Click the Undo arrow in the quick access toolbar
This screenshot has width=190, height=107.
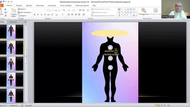[x=4, y=1]
